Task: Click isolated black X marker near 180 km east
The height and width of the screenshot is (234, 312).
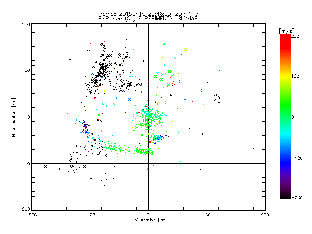Action: tap(254, 149)
